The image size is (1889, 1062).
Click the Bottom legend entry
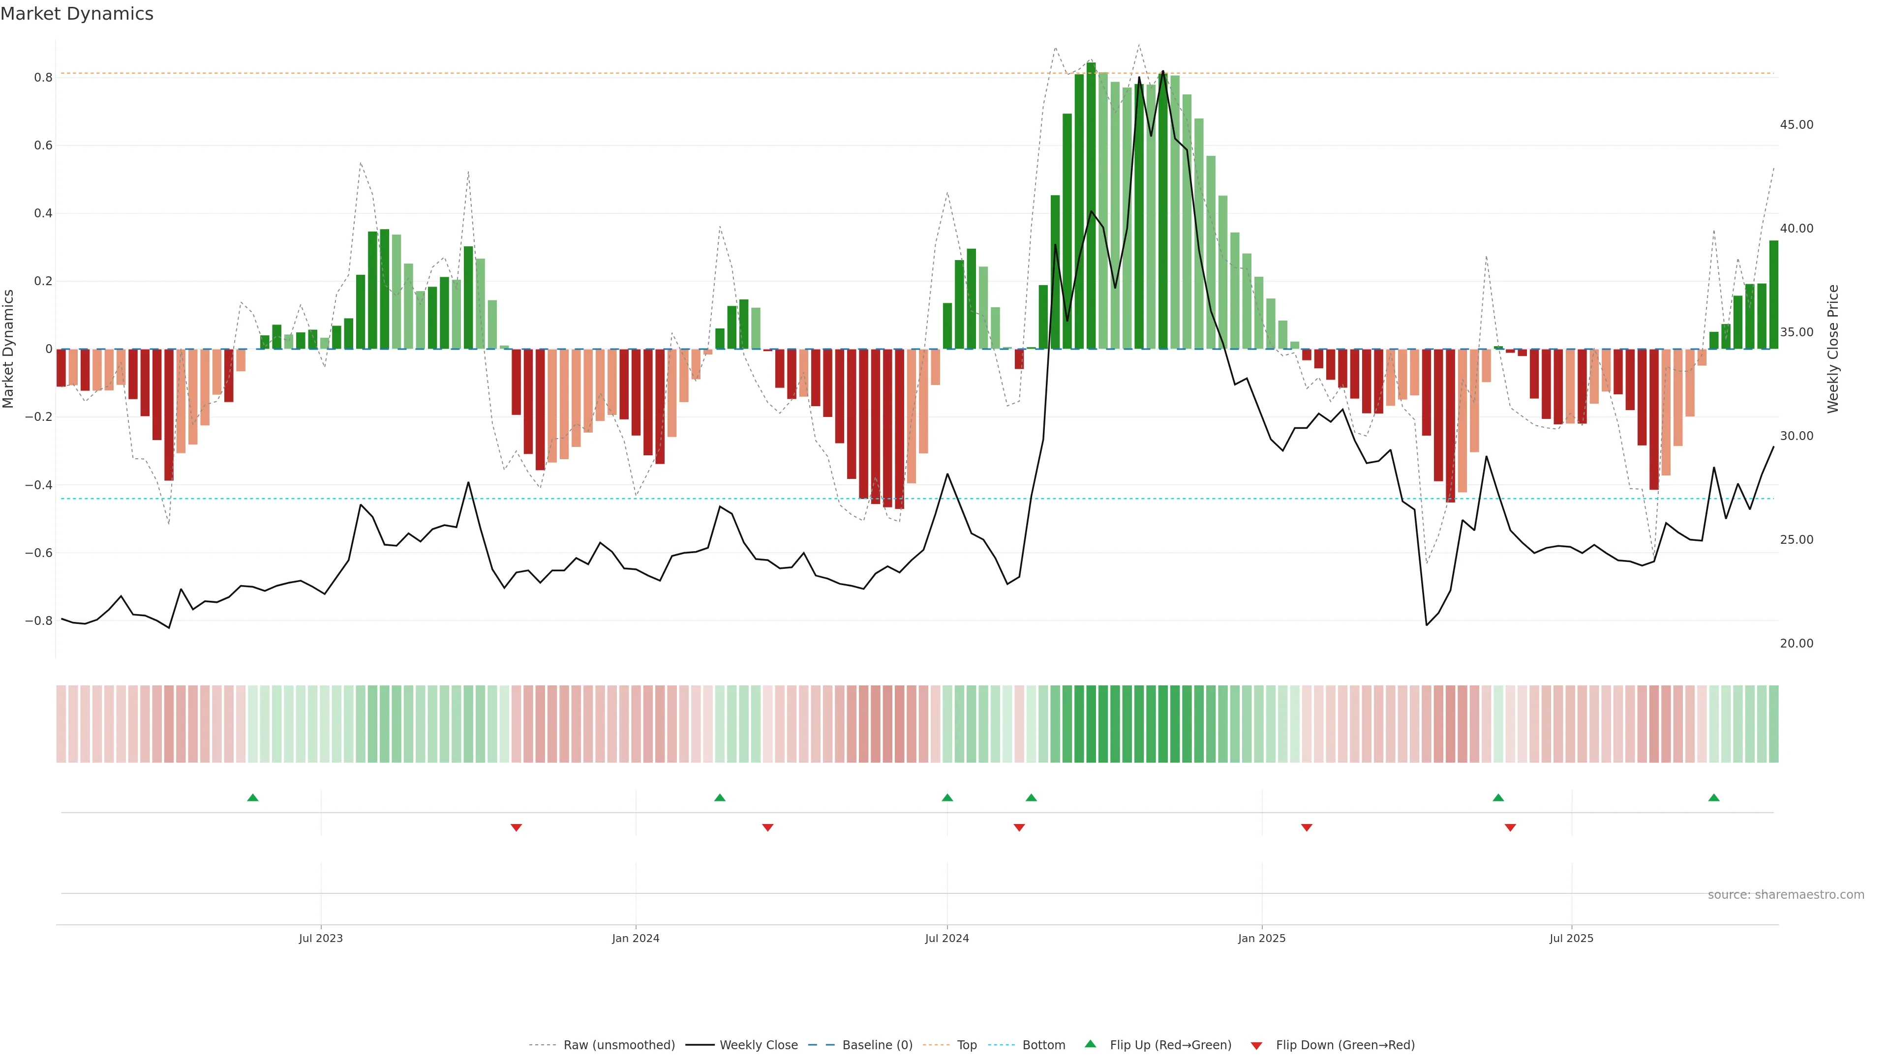click(1043, 1045)
